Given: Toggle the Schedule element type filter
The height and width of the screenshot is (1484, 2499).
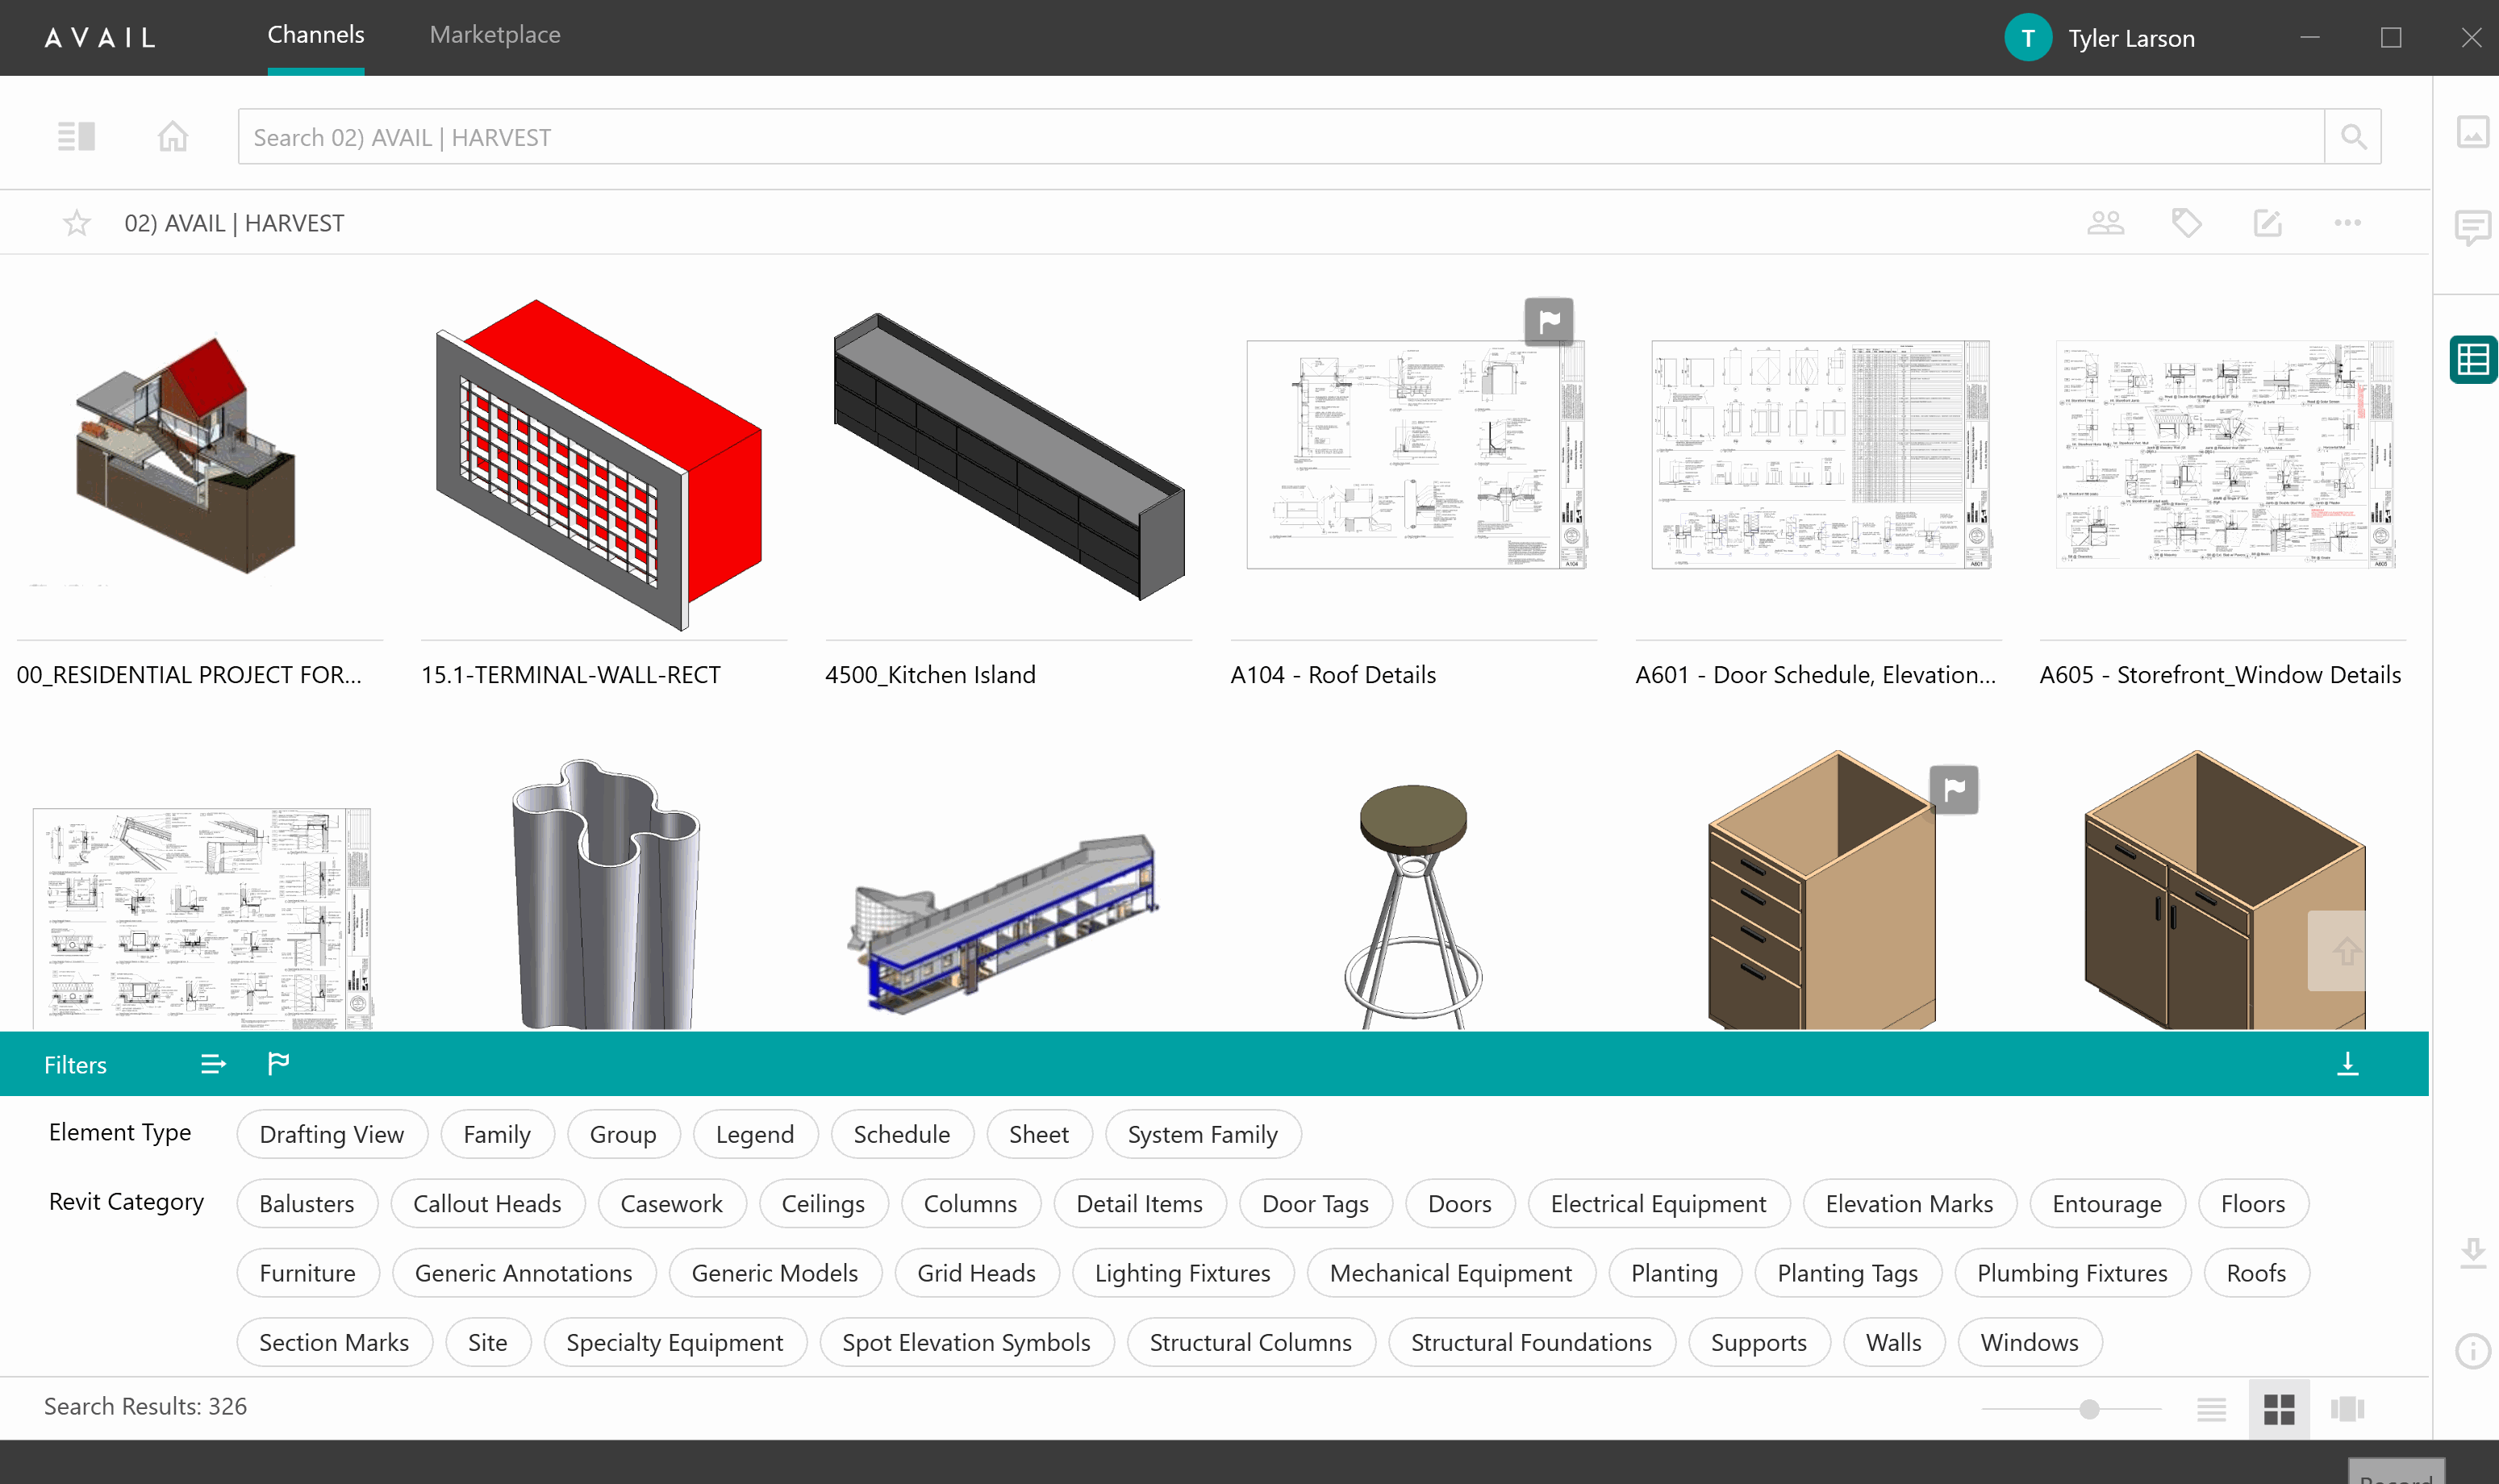Looking at the screenshot, I should click(901, 1132).
